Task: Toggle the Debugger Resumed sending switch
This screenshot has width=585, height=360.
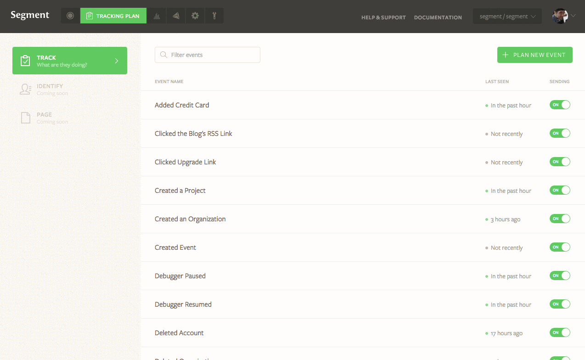Action: [560, 304]
